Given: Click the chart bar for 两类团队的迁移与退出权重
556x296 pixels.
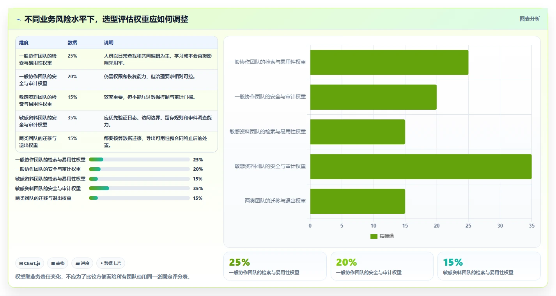Looking at the screenshot, I should (358, 201).
